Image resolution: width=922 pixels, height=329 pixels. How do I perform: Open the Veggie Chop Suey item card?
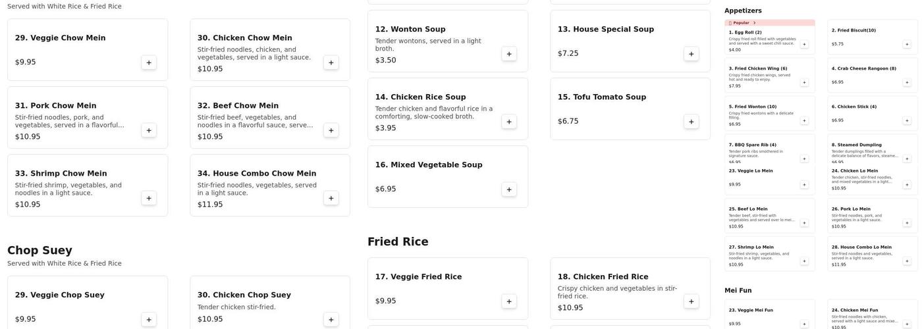(x=87, y=303)
